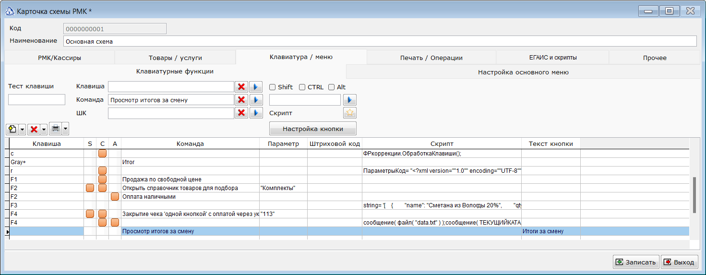Enable the Alt checkbox
Viewport: 706px width, 275px height.
tap(331, 87)
